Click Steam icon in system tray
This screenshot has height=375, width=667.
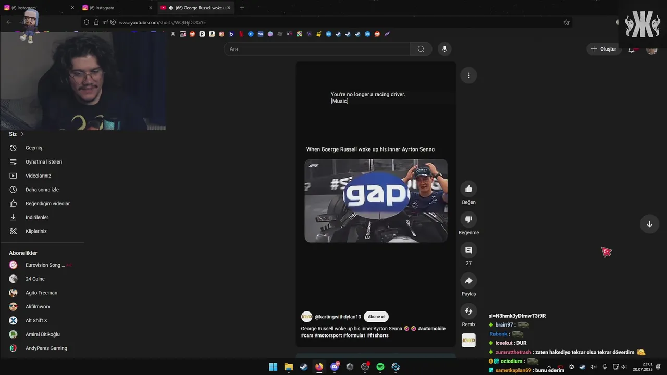coord(583,367)
